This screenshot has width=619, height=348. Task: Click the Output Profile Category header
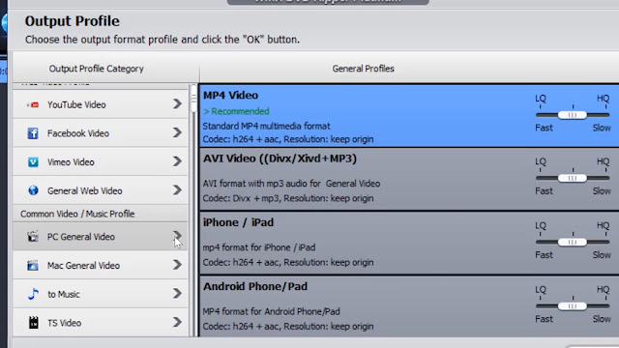point(97,69)
